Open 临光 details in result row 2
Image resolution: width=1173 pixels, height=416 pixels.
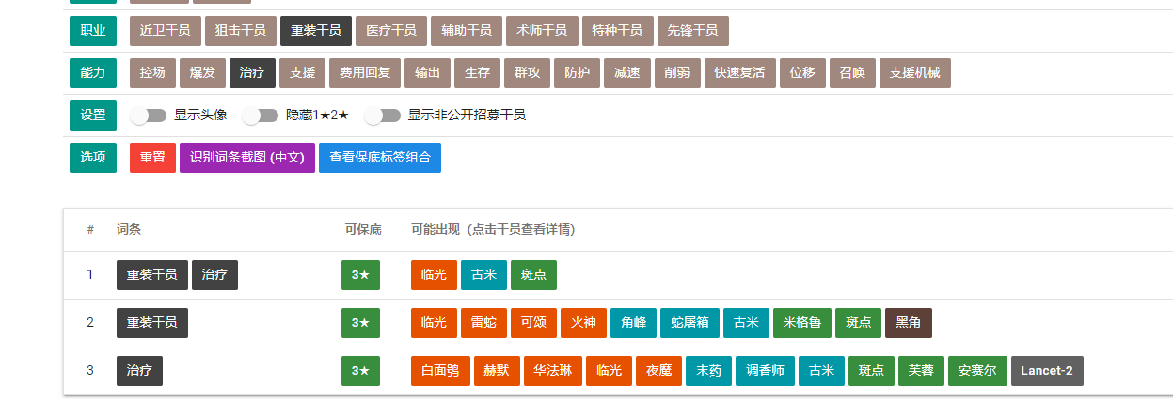pyautogui.click(x=434, y=323)
